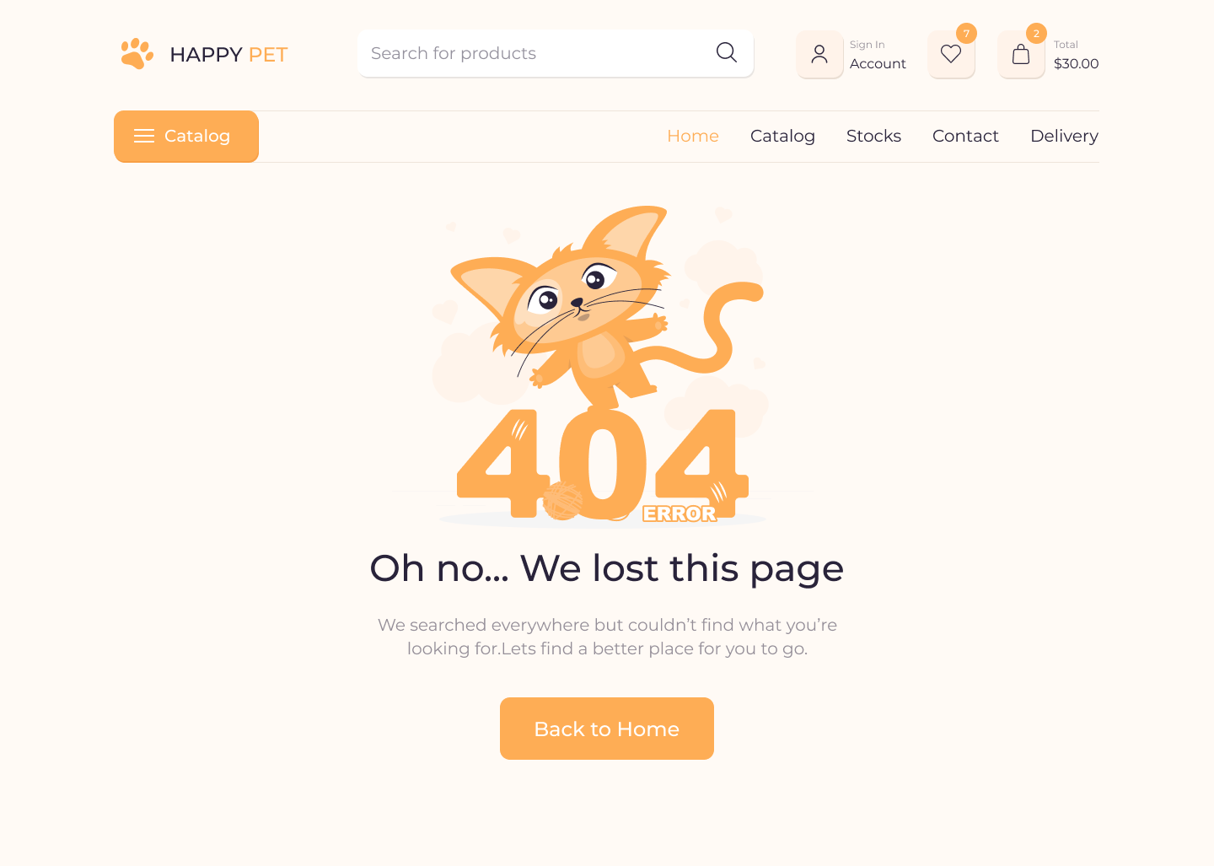Click the Sign In Account link
The width and height of the screenshot is (1214, 866).
(878, 55)
